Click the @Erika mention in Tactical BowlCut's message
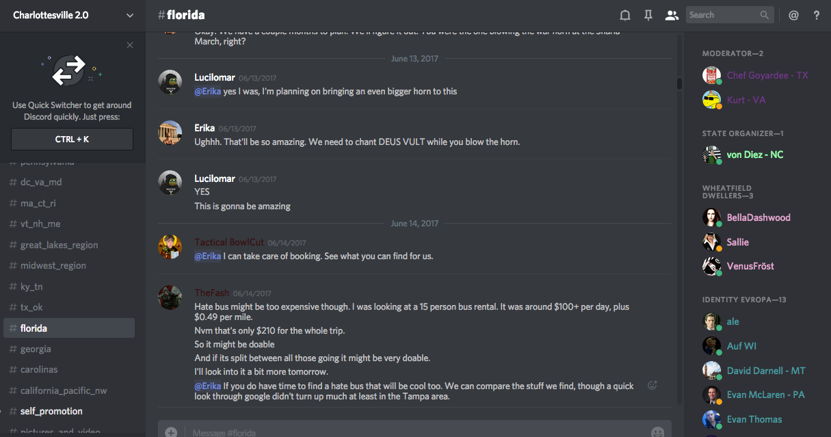 tap(207, 256)
